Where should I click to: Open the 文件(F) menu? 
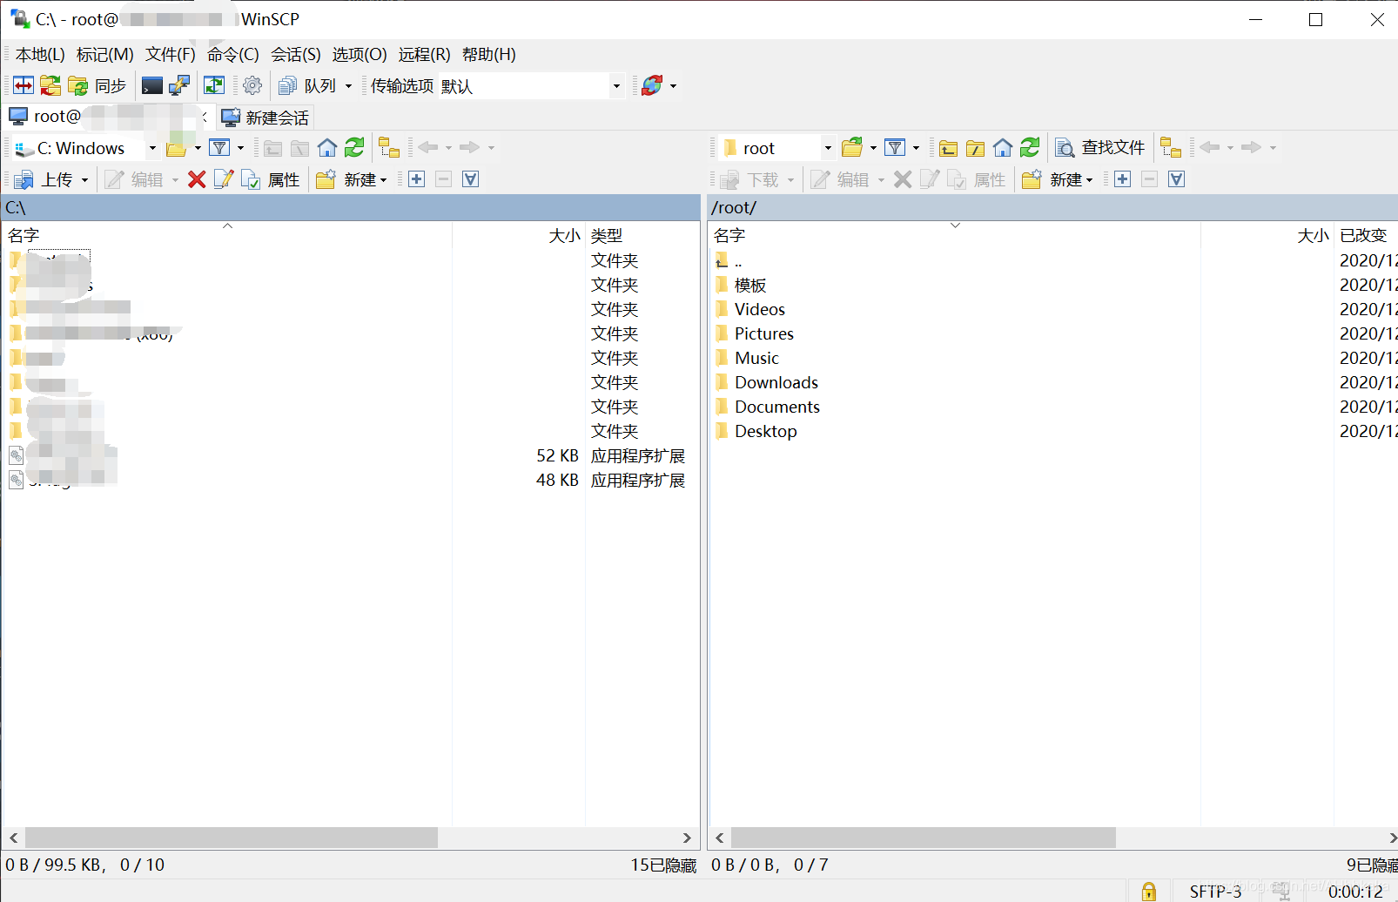click(171, 54)
